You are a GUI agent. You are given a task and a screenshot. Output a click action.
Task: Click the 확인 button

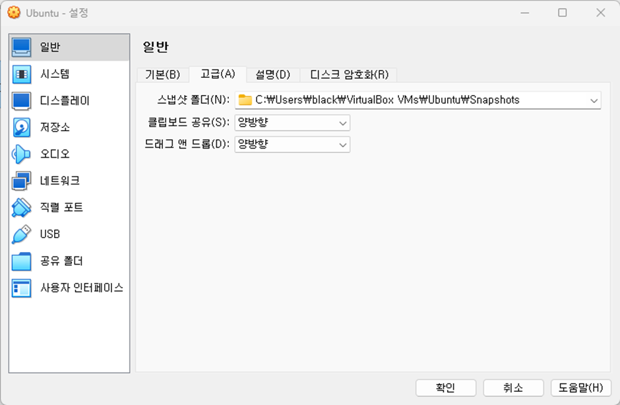[x=446, y=388]
